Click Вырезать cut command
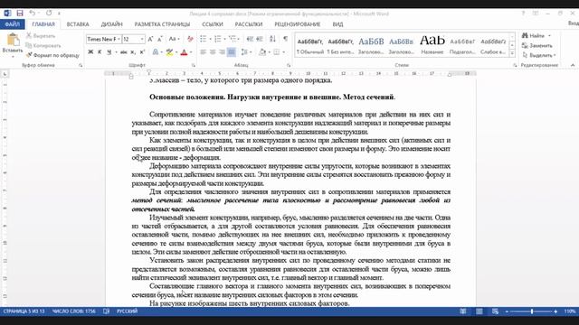 point(41,36)
